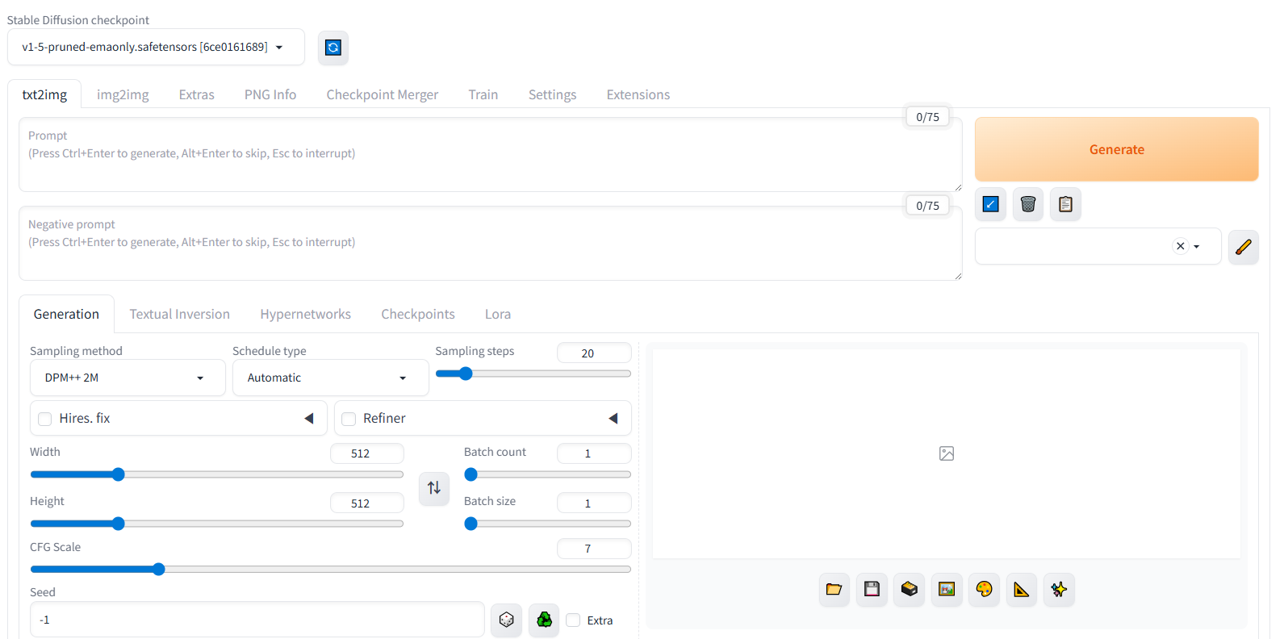Open the Stable Diffusion checkpoint dropdown

pos(156,47)
